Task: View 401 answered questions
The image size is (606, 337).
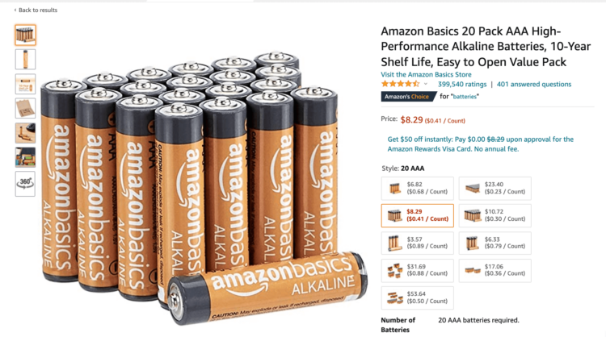Action: coord(534,84)
